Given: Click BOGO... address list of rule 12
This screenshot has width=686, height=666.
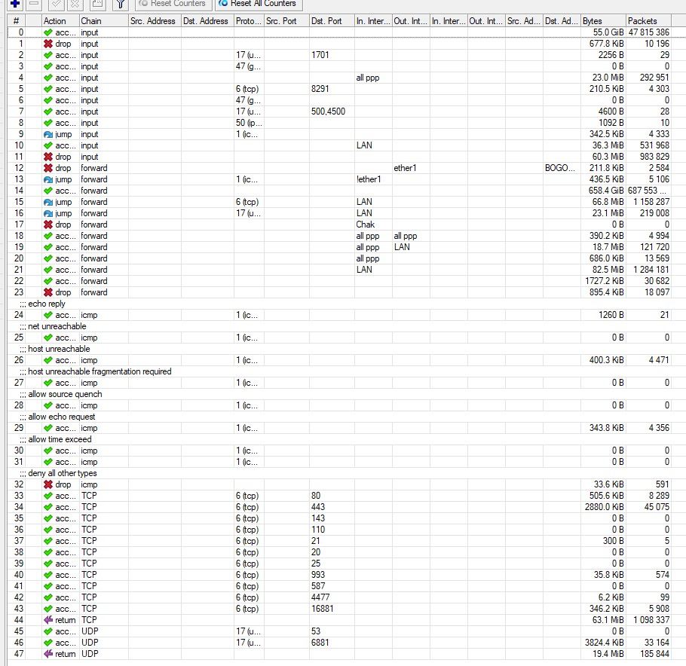Looking at the screenshot, I should pyautogui.click(x=560, y=168).
